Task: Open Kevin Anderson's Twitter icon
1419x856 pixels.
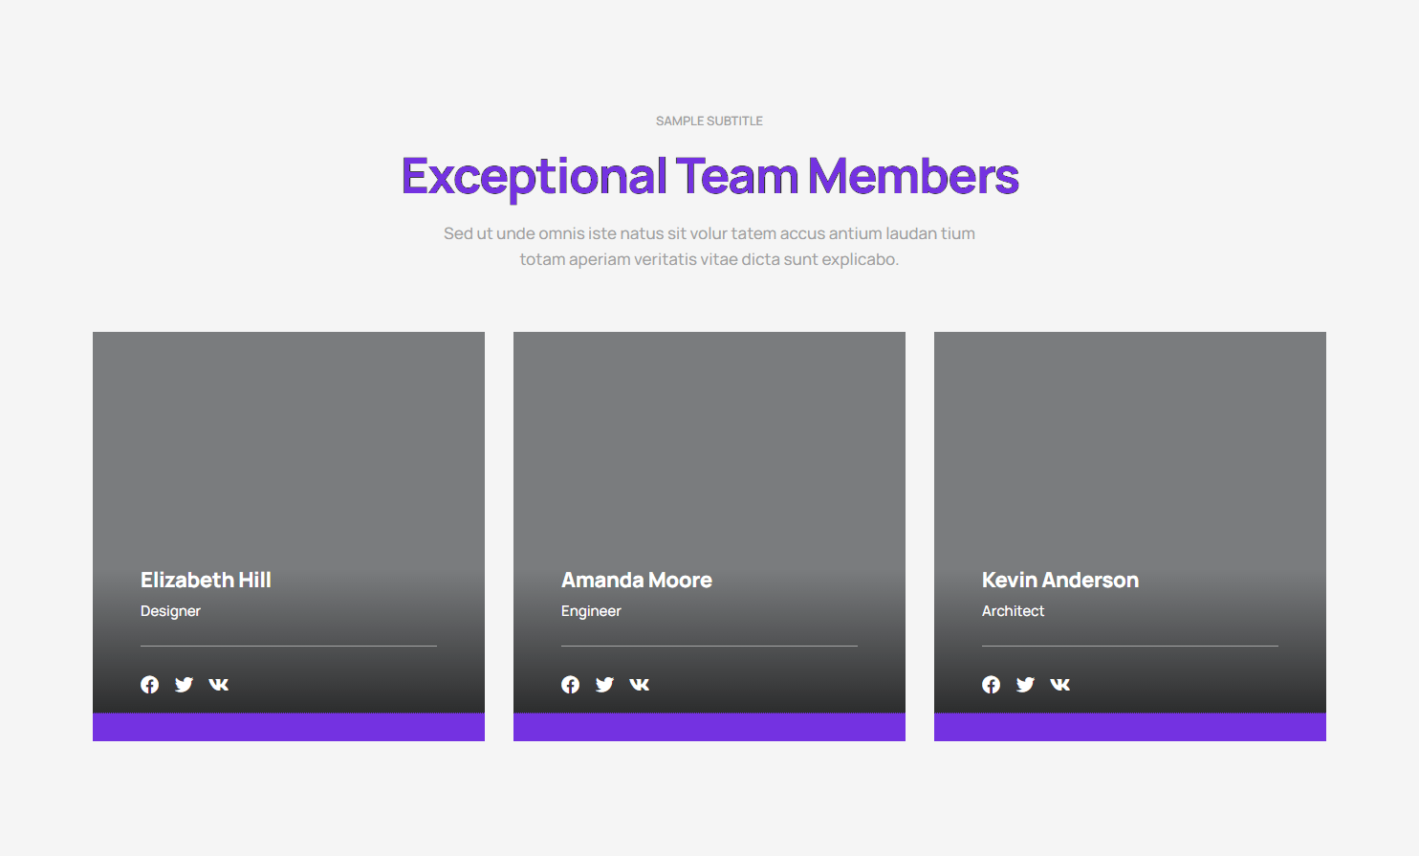Action: (x=1026, y=685)
